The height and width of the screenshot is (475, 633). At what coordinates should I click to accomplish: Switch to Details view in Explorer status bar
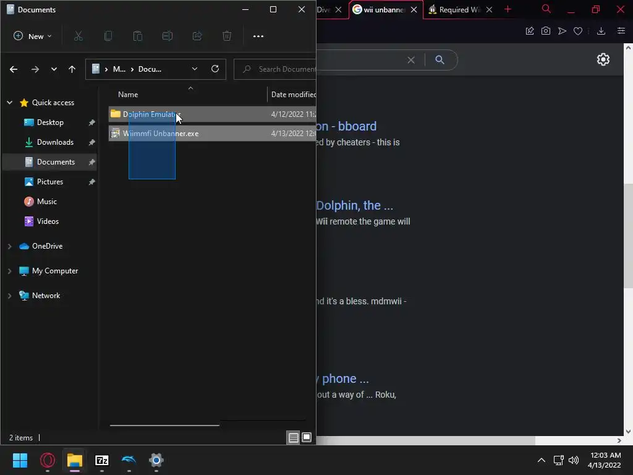point(294,437)
